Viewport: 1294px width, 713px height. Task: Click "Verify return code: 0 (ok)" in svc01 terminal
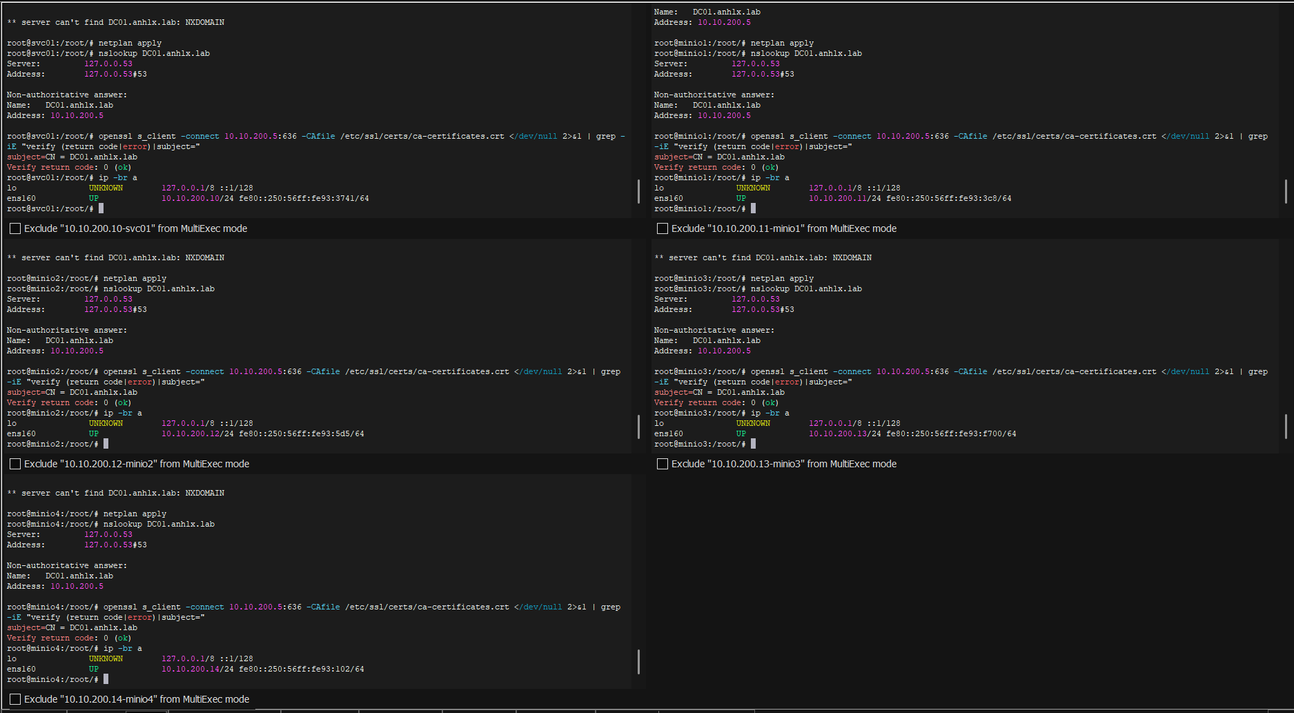tap(69, 168)
